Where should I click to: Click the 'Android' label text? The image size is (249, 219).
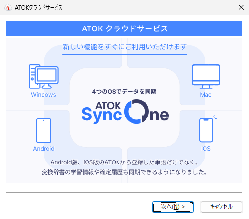(44, 149)
